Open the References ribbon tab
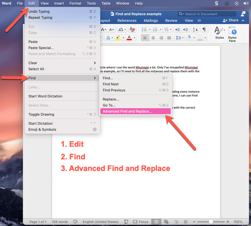Image resolution: width=251 pixels, height=226 pixels. click(127, 21)
